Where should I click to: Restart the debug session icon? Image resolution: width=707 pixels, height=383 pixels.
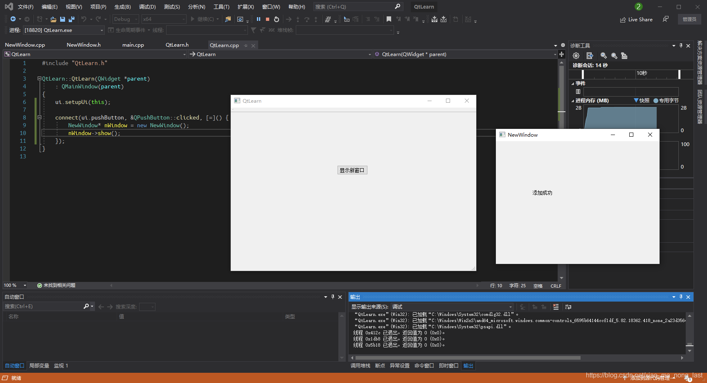(277, 19)
